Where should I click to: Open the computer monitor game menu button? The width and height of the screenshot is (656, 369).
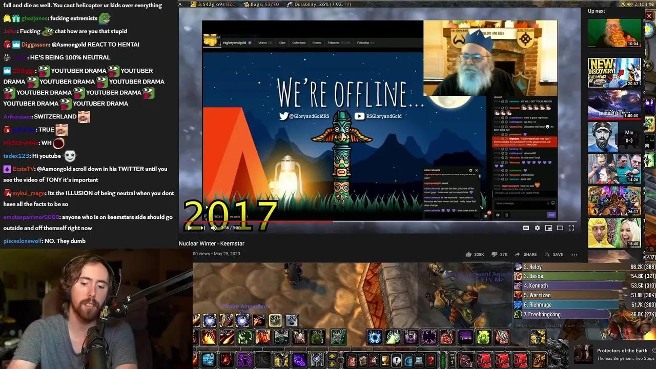click(x=419, y=360)
